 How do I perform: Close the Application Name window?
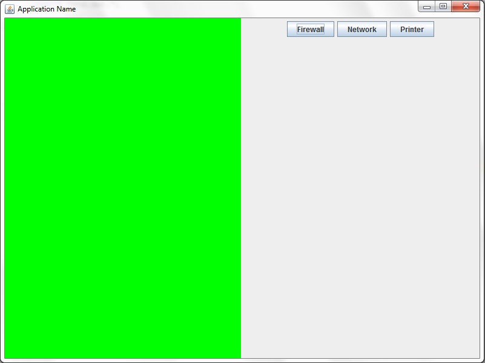click(x=467, y=6)
